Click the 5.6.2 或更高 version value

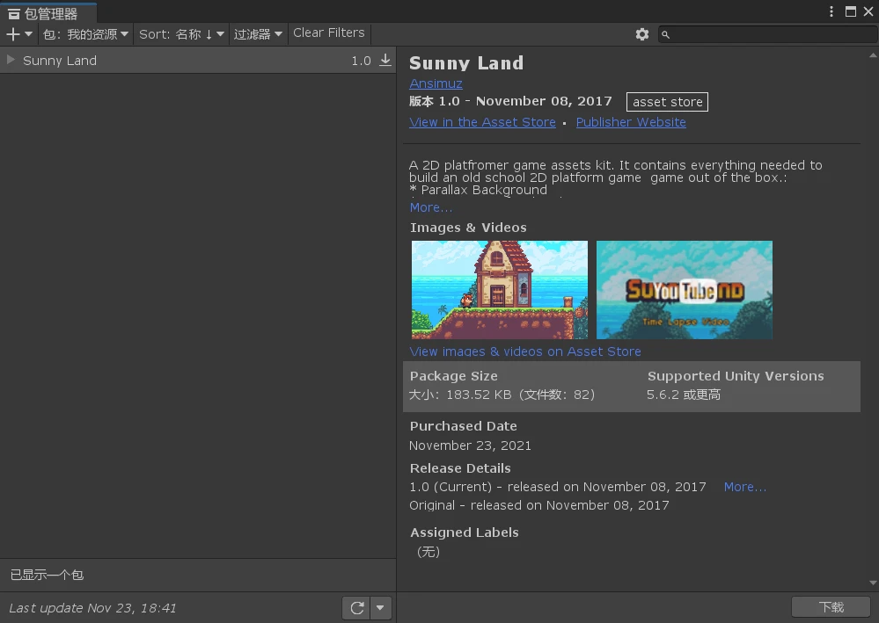(684, 395)
